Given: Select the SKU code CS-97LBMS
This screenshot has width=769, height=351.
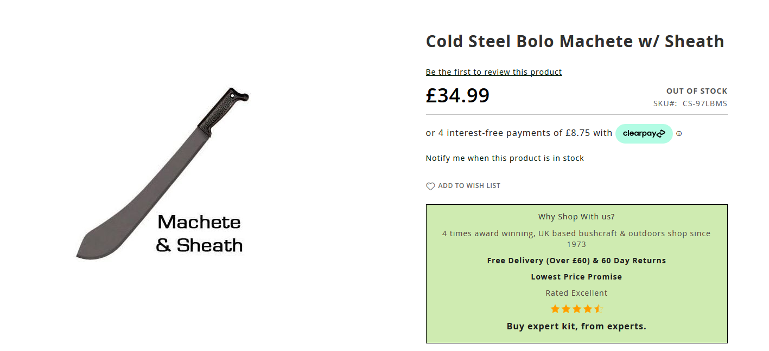Looking at the screenshot, I should [705, 103].
